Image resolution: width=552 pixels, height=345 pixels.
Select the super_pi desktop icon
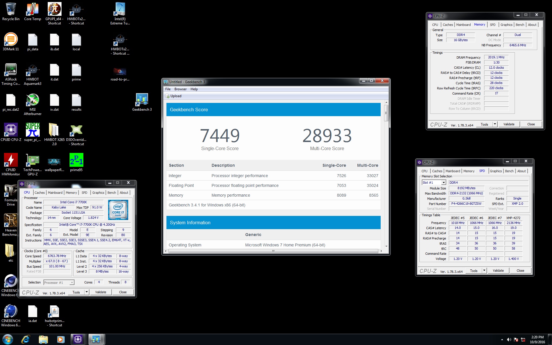tap(32, 132)
